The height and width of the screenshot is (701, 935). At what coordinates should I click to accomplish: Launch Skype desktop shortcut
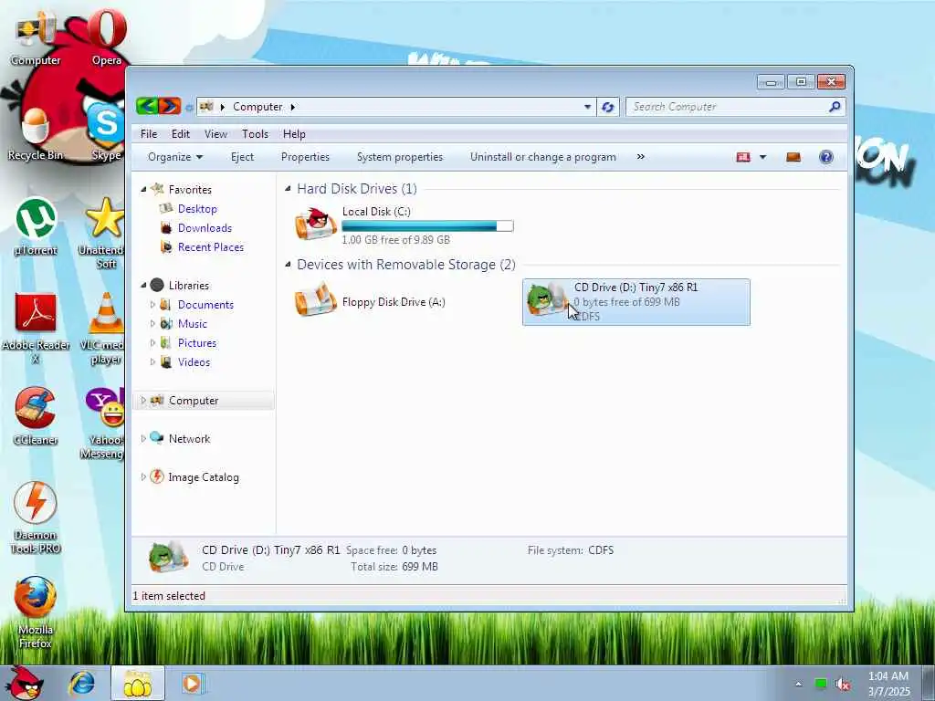(107, 132)
